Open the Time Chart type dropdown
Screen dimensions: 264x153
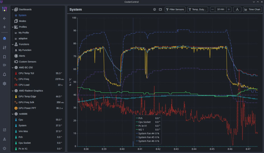252,10
